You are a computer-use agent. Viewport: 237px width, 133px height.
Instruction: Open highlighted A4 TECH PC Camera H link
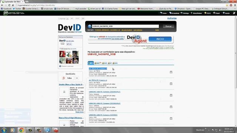(x=98, y=69)
